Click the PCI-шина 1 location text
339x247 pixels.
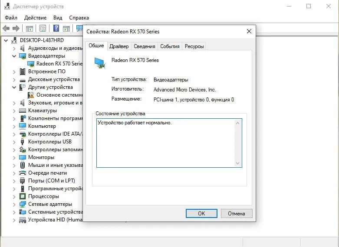(194, 100)
